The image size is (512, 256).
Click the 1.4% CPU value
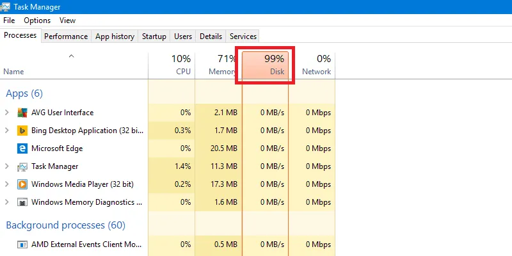pyautogui.click(x=183, y=166)
